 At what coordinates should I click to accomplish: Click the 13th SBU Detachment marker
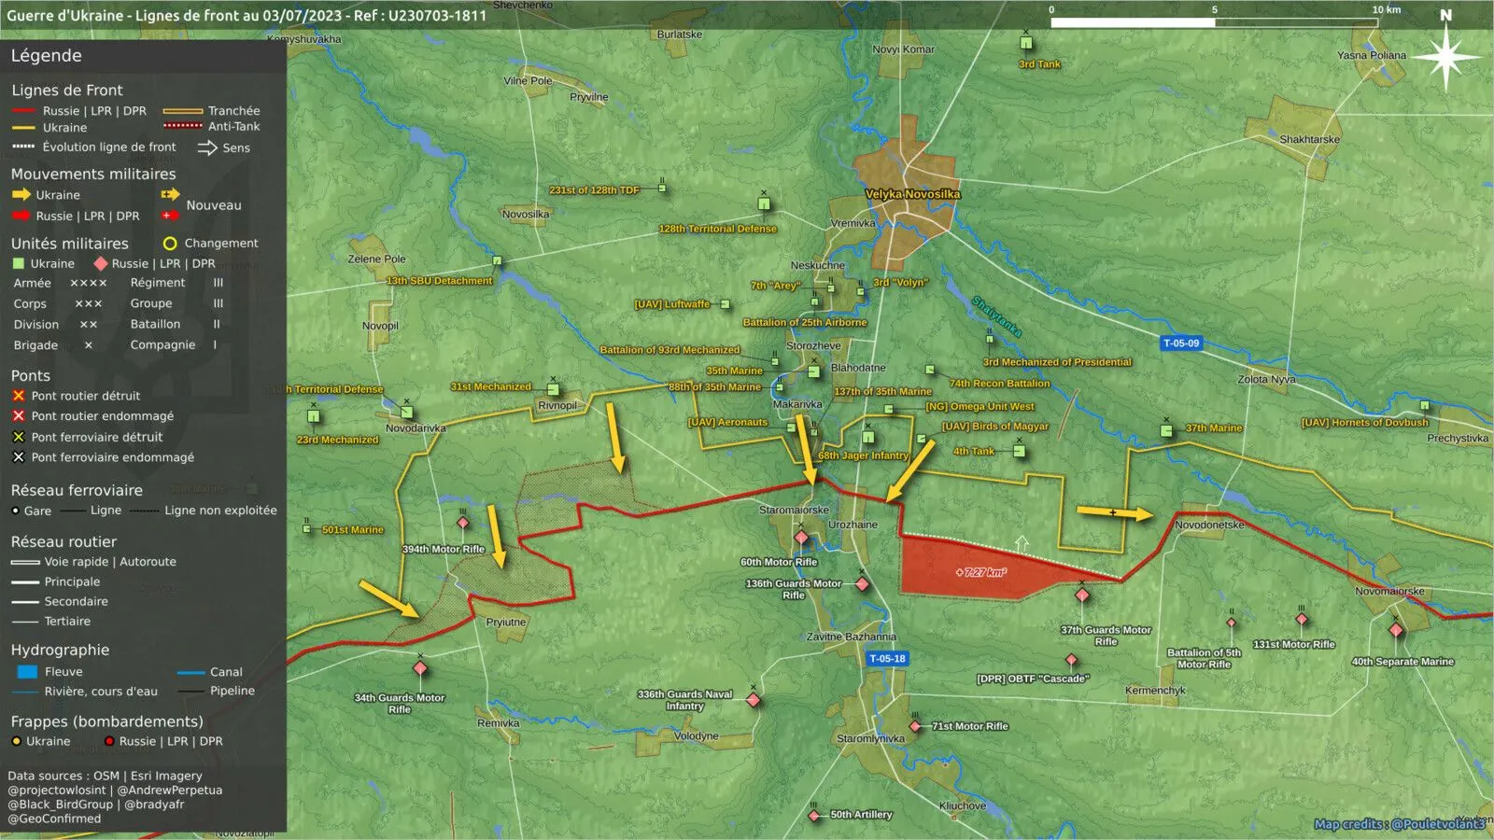[x=497, y=261]
